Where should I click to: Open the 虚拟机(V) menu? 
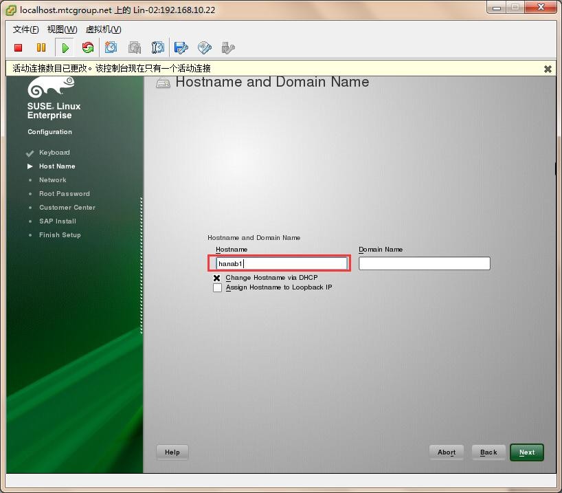104,30
